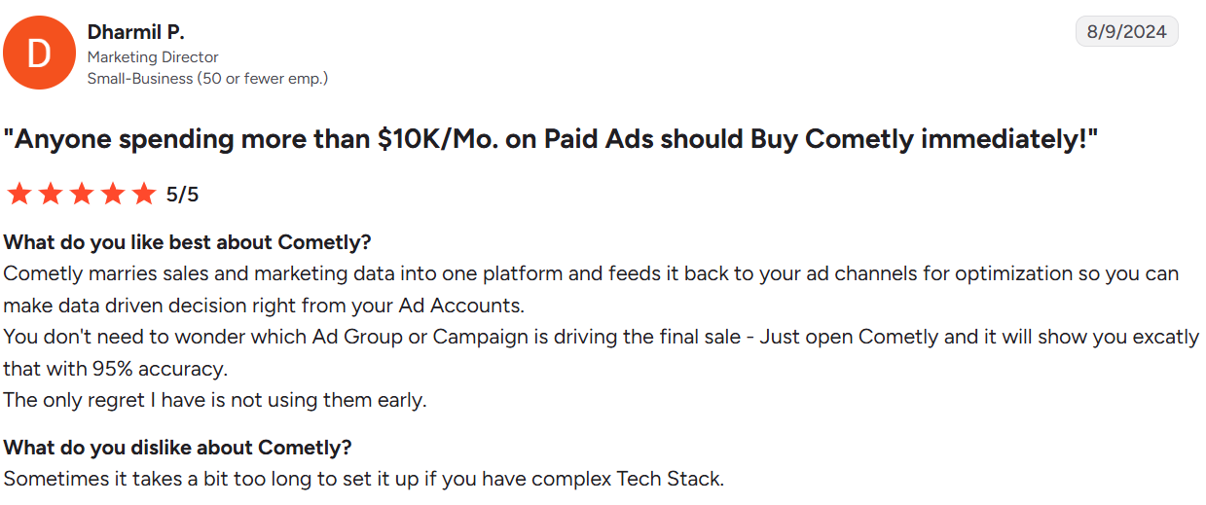This screenshot has height=505, width=1206.
Task: Click the fifth rating star
Action: click(x=143, y=194)
